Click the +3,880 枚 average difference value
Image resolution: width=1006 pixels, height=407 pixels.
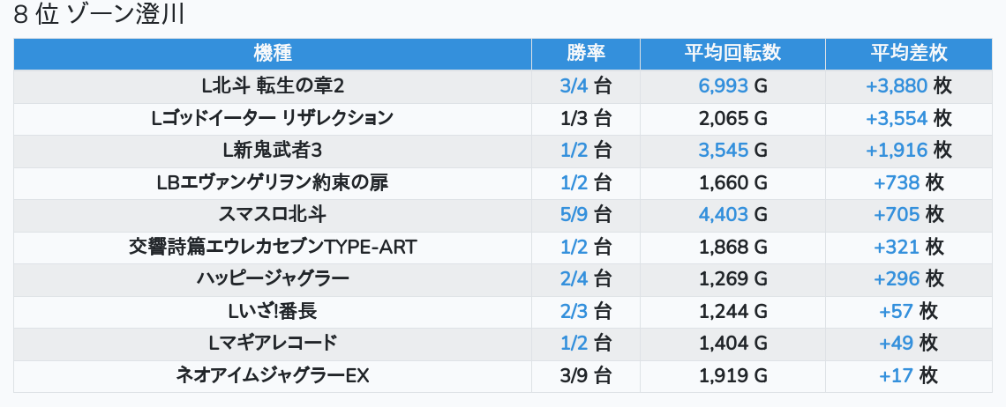point(909,86)
